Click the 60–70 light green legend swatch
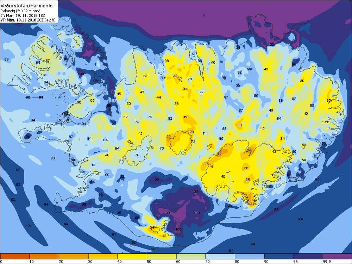352x264 pixels. point(191,256)
